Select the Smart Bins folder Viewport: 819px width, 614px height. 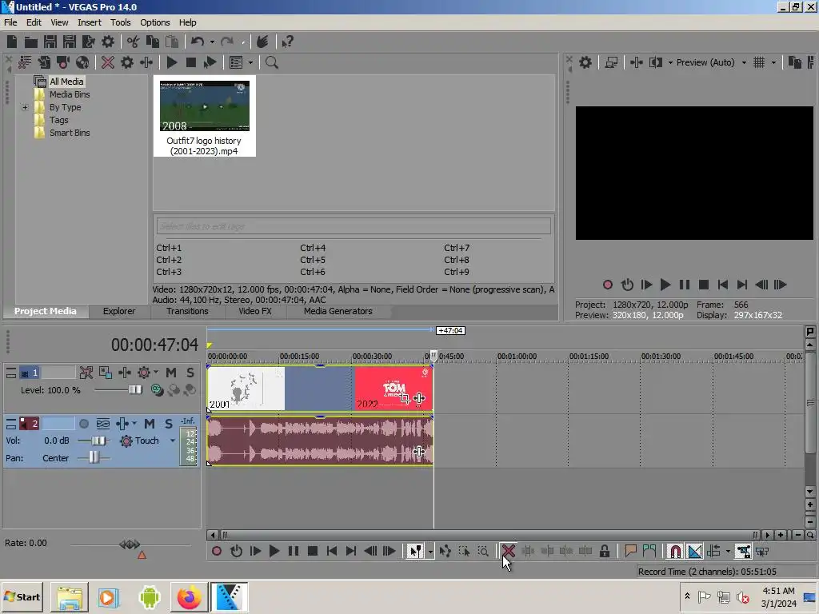click(x=70, y=134)
